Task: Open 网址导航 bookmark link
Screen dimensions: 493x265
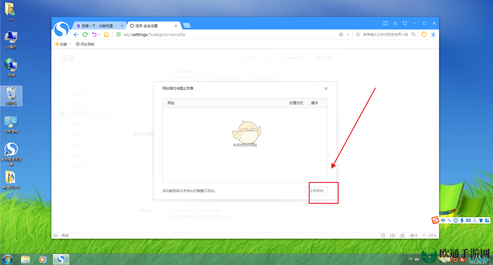Action: pos(85,44)
